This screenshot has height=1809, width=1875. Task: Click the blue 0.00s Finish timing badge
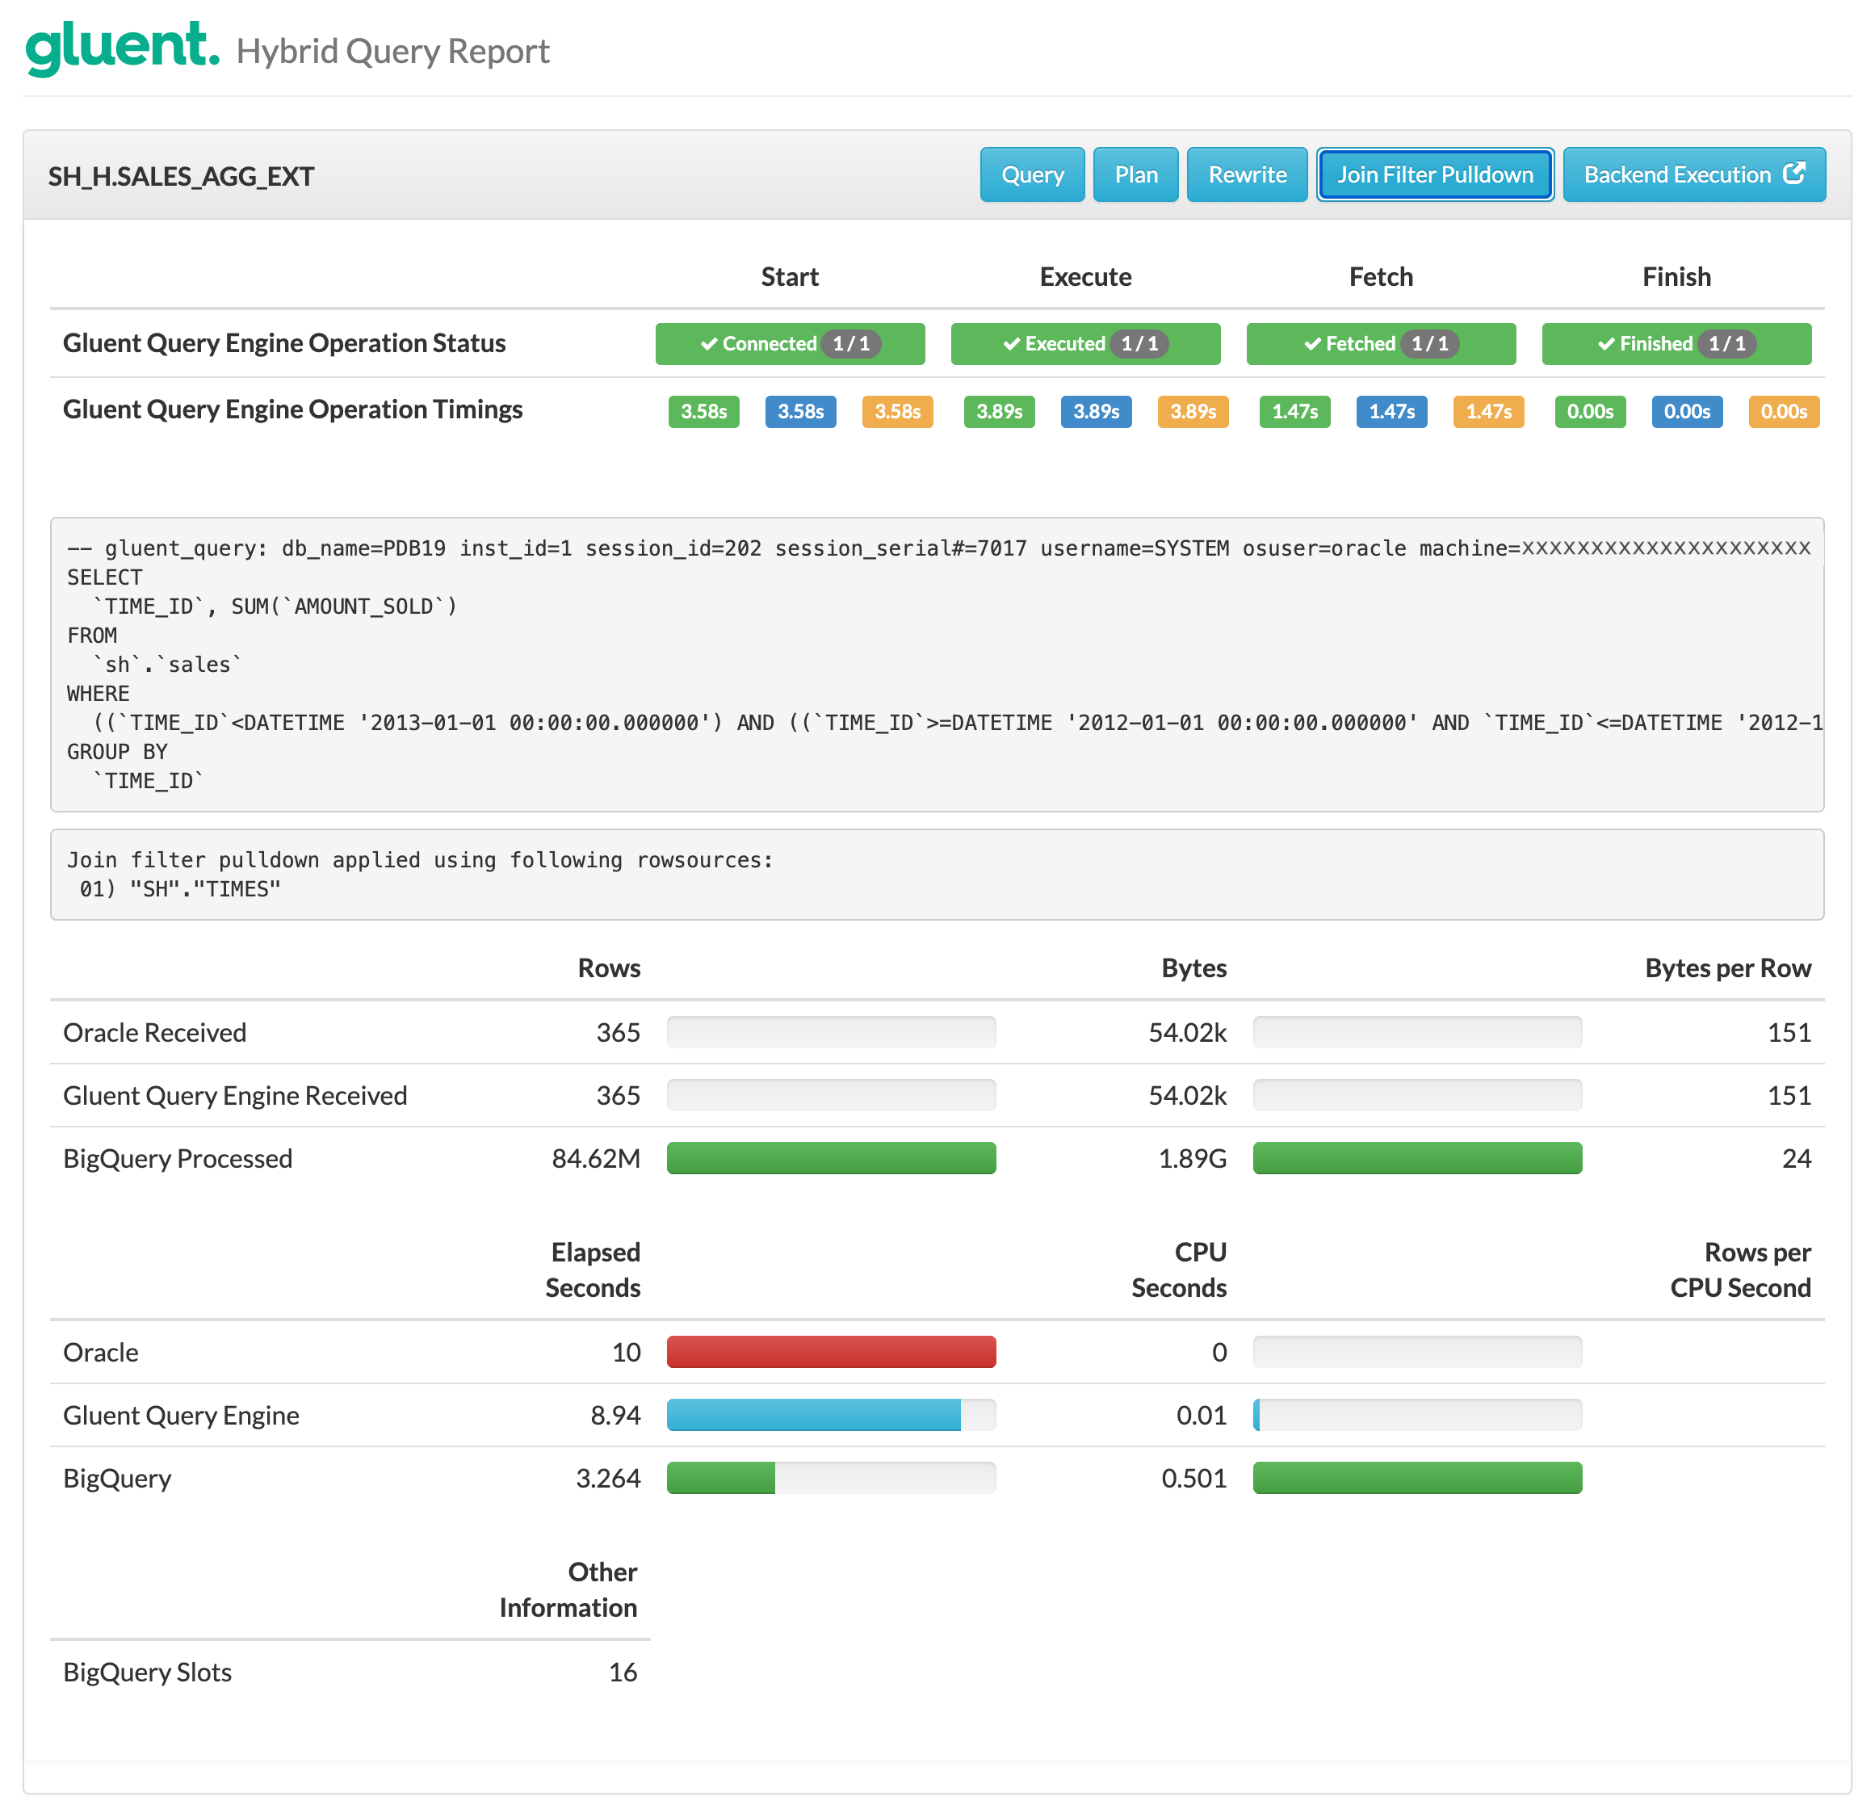[1688, 411]
